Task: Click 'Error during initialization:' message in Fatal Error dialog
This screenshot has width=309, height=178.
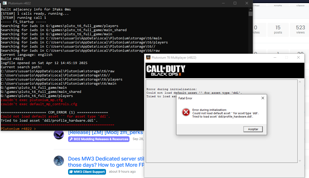Action: point(209,110)
